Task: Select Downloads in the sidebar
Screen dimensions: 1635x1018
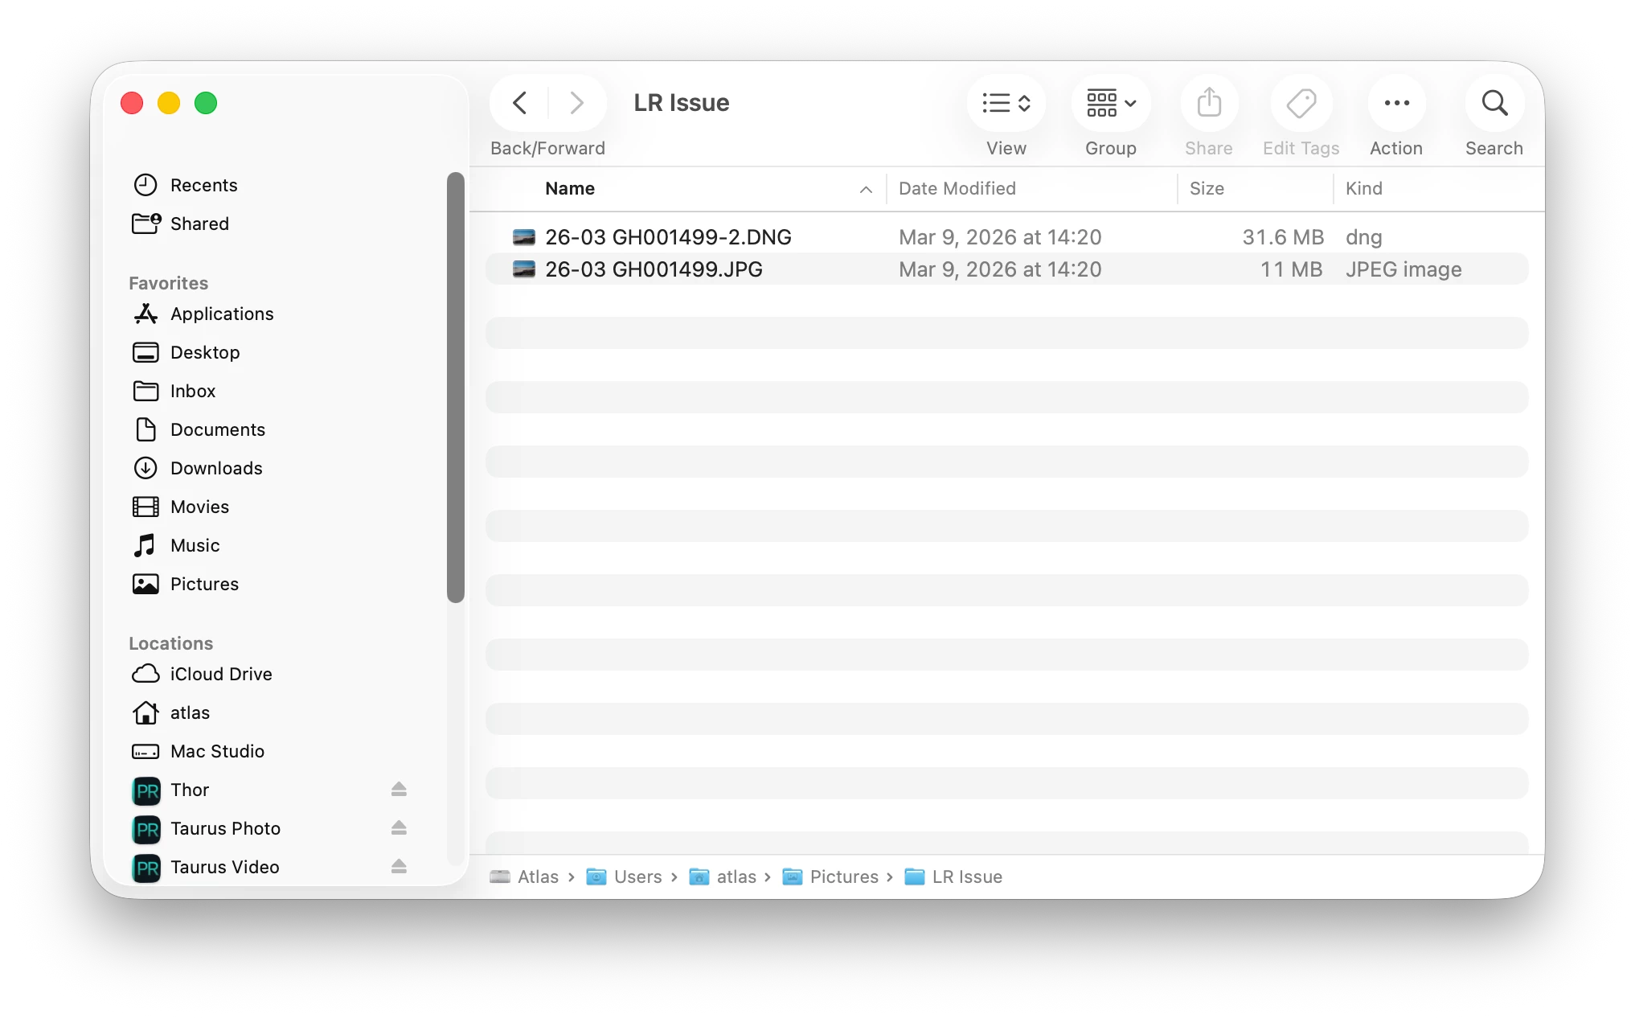Action: click(216, 468)
